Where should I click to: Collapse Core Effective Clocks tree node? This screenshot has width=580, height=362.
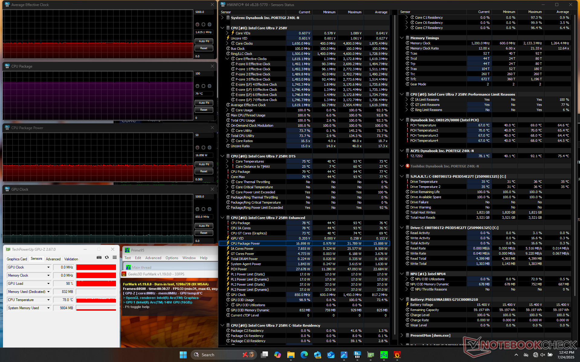point(227,59)
